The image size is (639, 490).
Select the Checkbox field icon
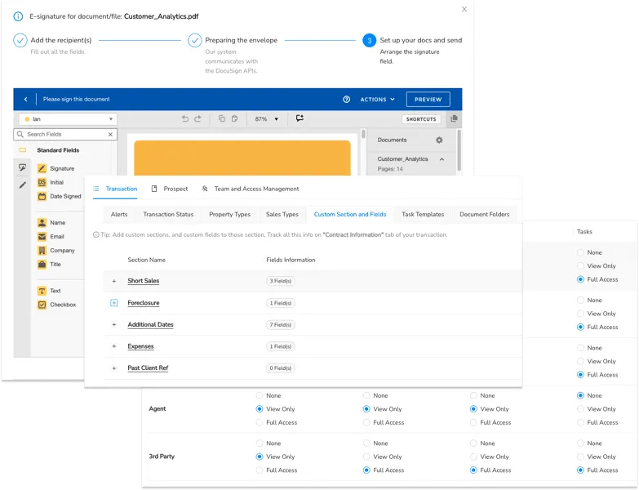(42, 305)
